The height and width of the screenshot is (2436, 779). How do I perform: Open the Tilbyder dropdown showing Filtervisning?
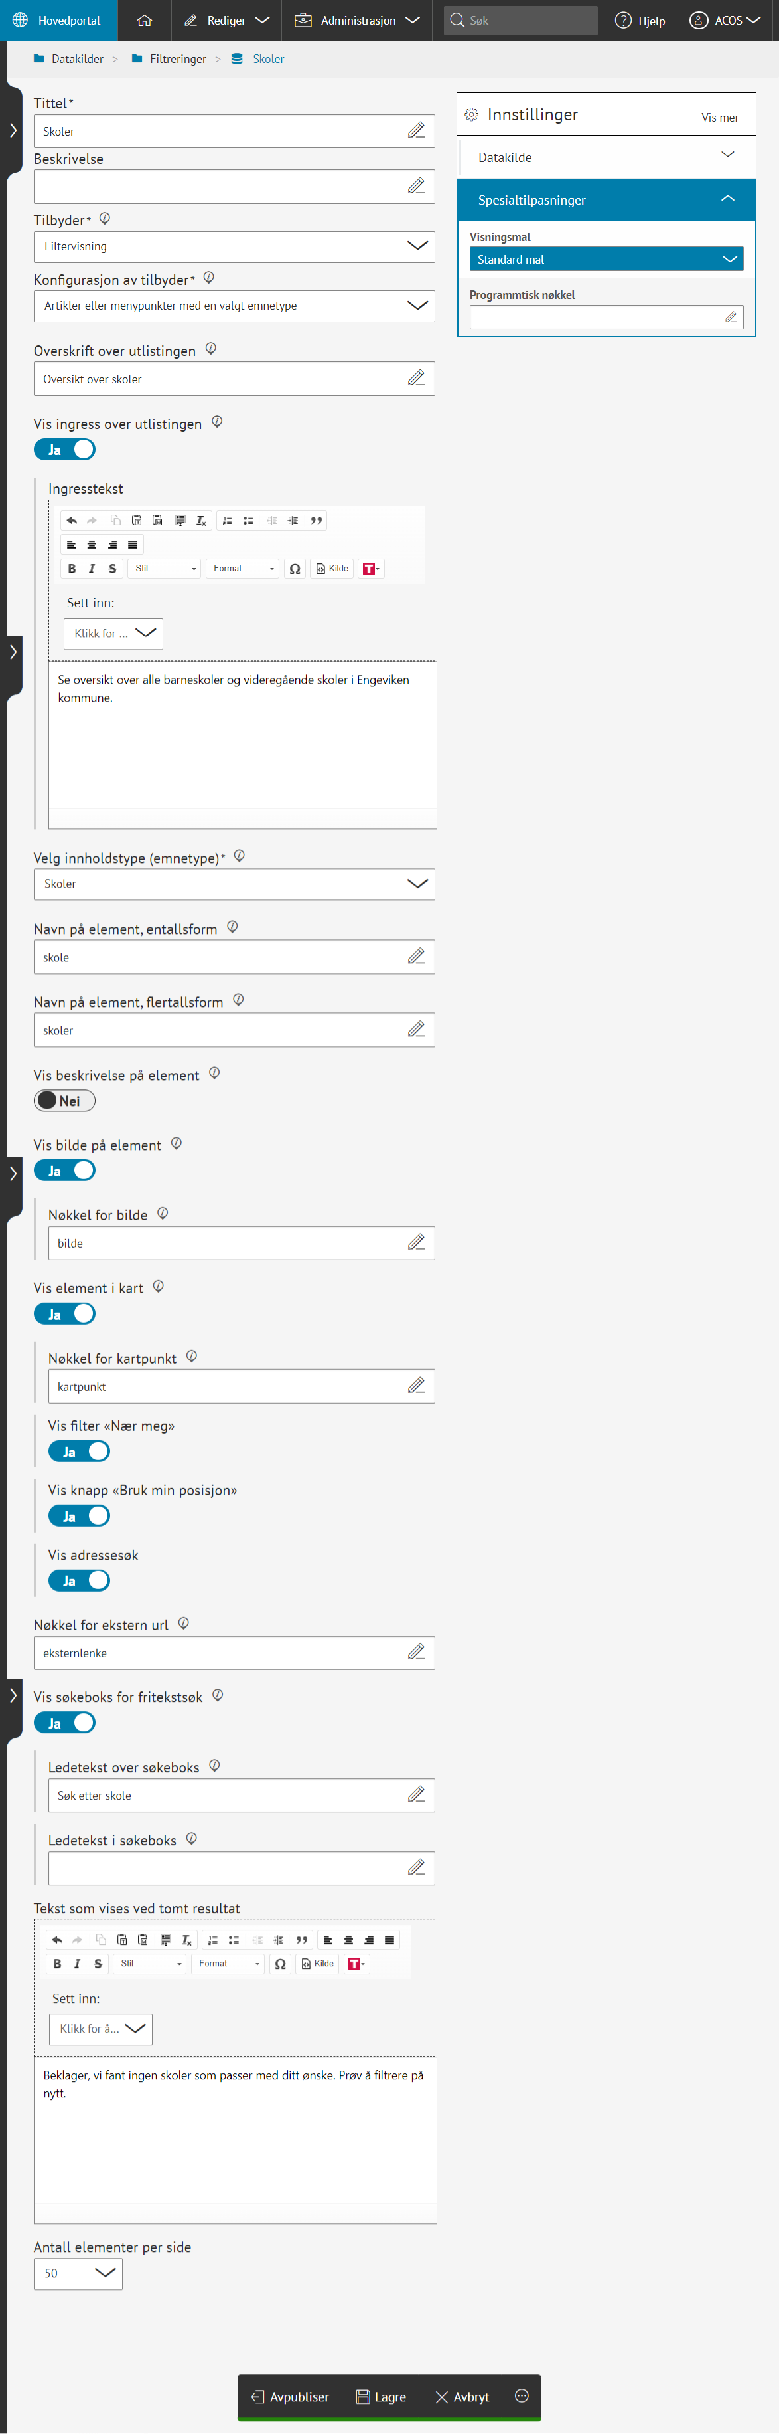(x=234, y=246)
